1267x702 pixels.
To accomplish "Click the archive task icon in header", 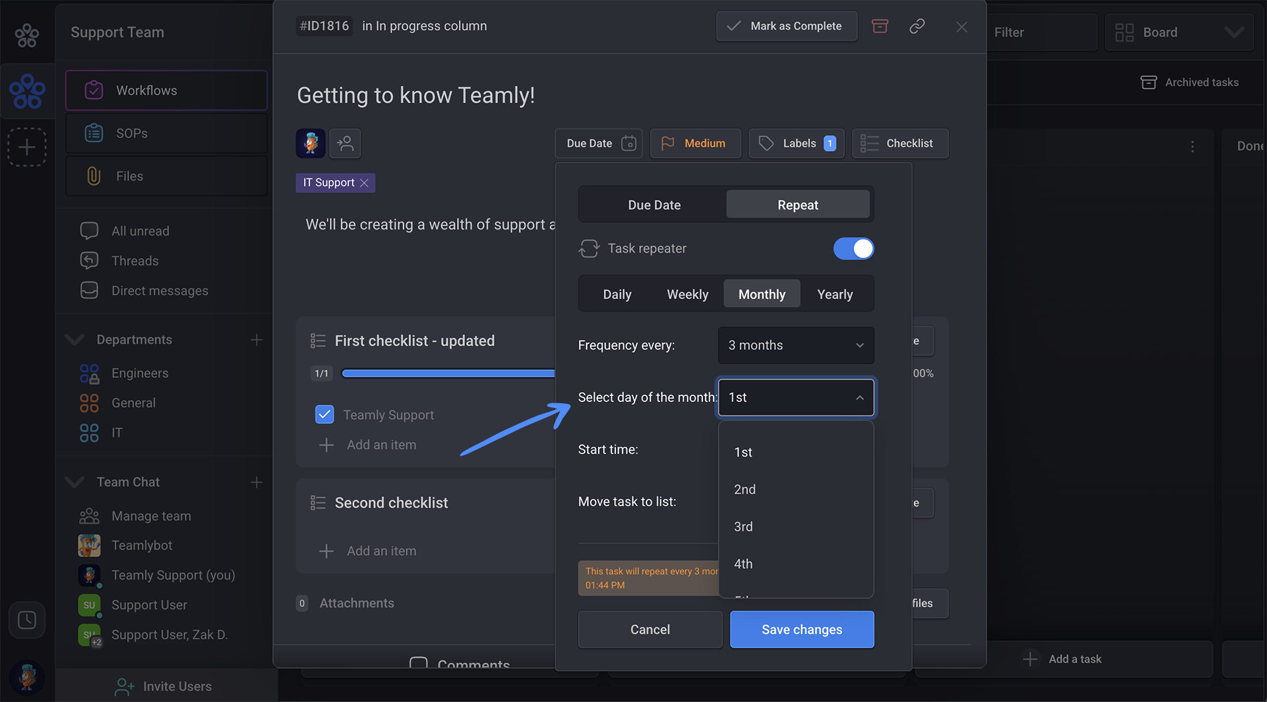I will 880,26.
